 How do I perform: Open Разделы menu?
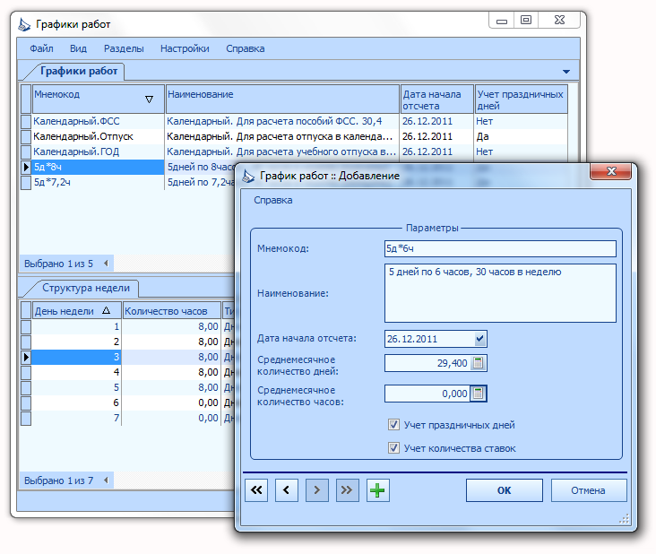pos(124,48)
